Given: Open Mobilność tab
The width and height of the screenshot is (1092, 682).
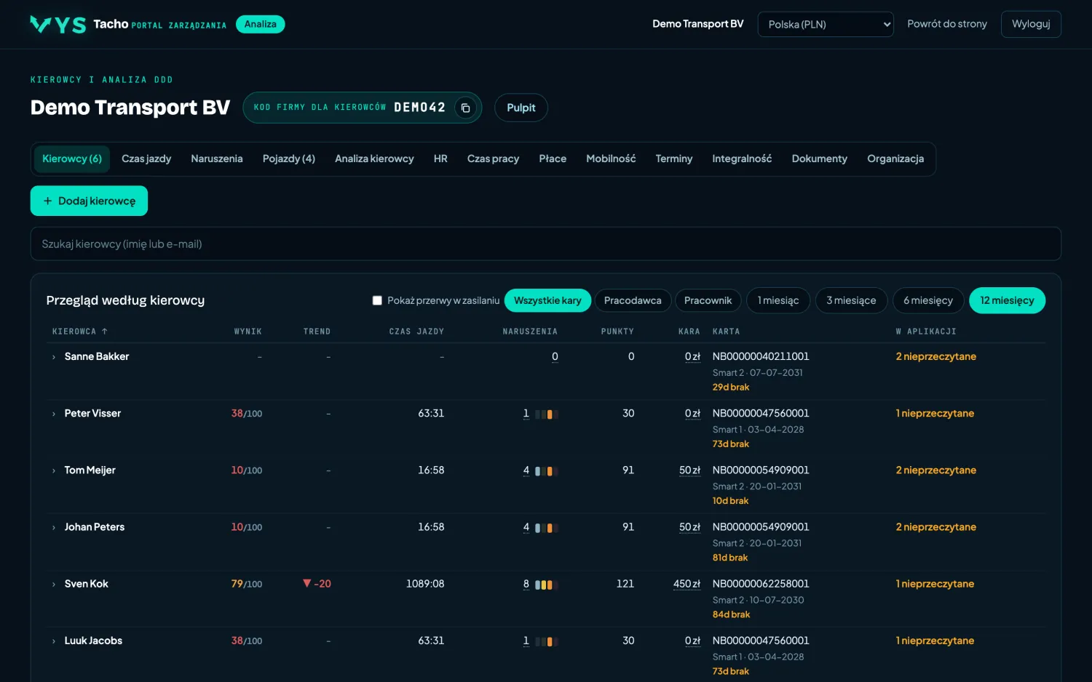Looking at the screenshot, I should click(611, 159).
